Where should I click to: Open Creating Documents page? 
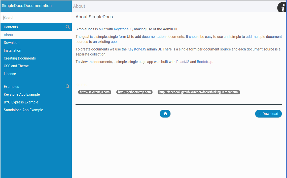coord(36,58)
